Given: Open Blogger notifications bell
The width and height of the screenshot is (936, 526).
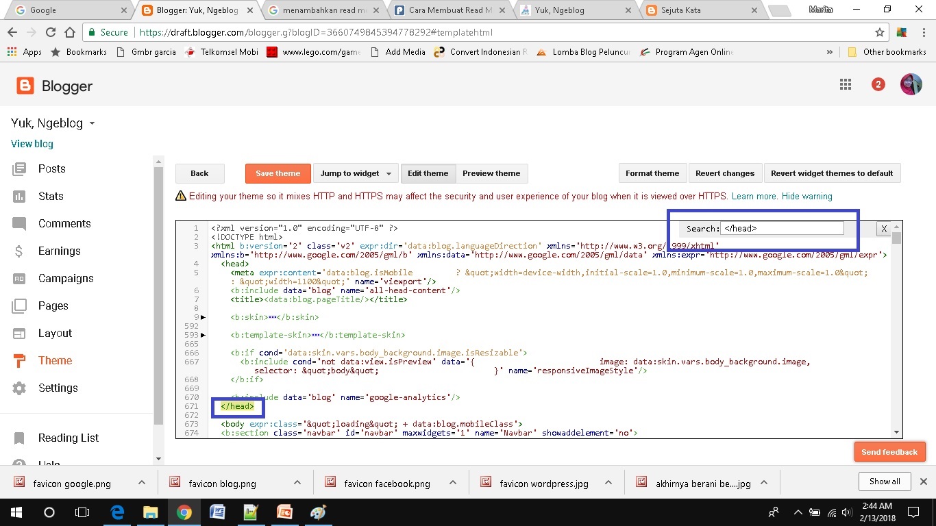Looking at the screenshot, I should pos(878,84).
